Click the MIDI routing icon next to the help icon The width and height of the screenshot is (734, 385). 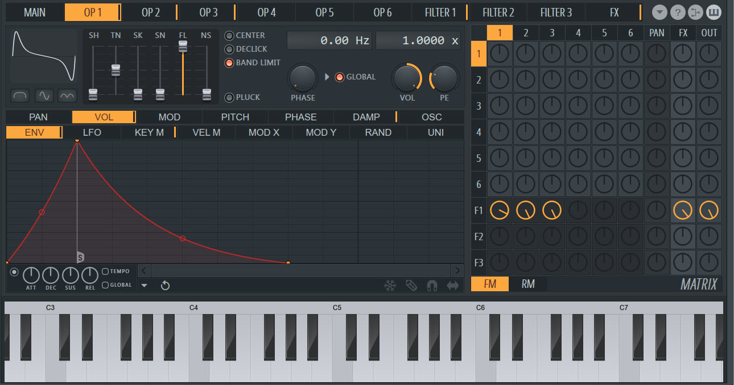(x=695, y=12)
